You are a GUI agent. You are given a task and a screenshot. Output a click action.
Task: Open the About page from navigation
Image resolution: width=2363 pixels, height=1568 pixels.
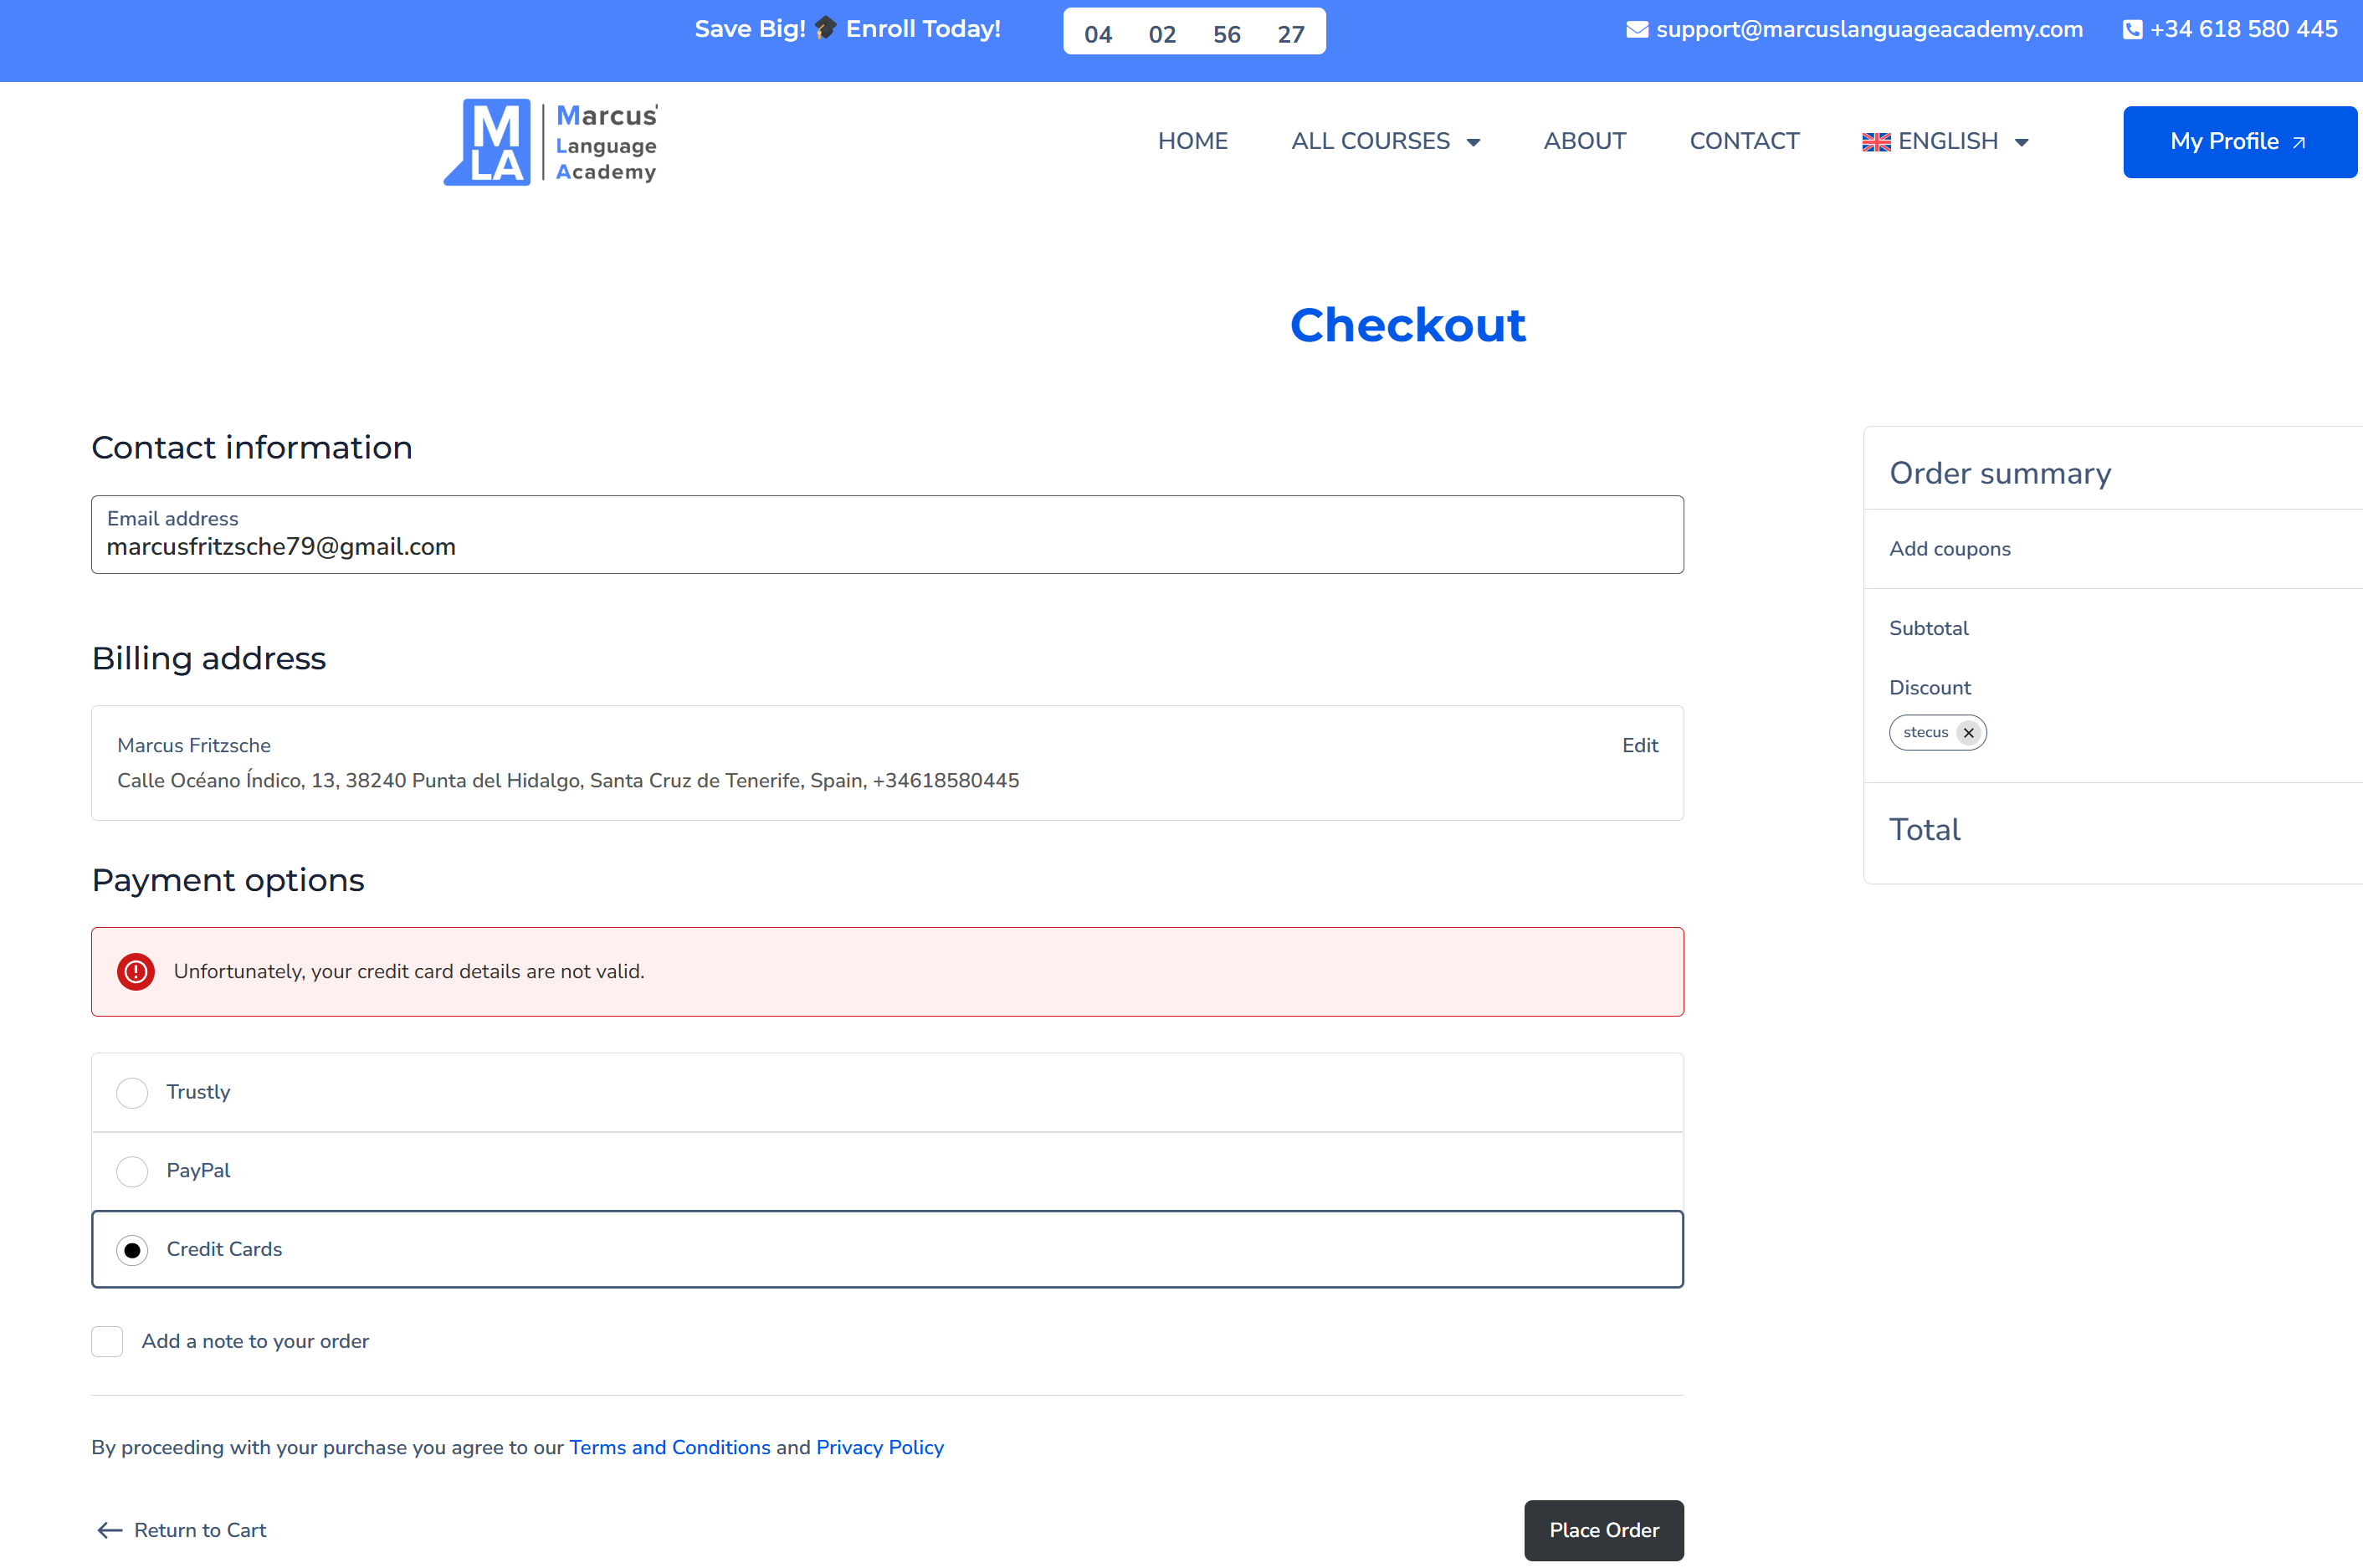[1584, 142]
